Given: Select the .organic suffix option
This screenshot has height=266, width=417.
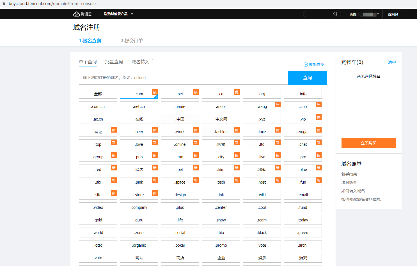Looking at the screenshot, I should (139, 245).
